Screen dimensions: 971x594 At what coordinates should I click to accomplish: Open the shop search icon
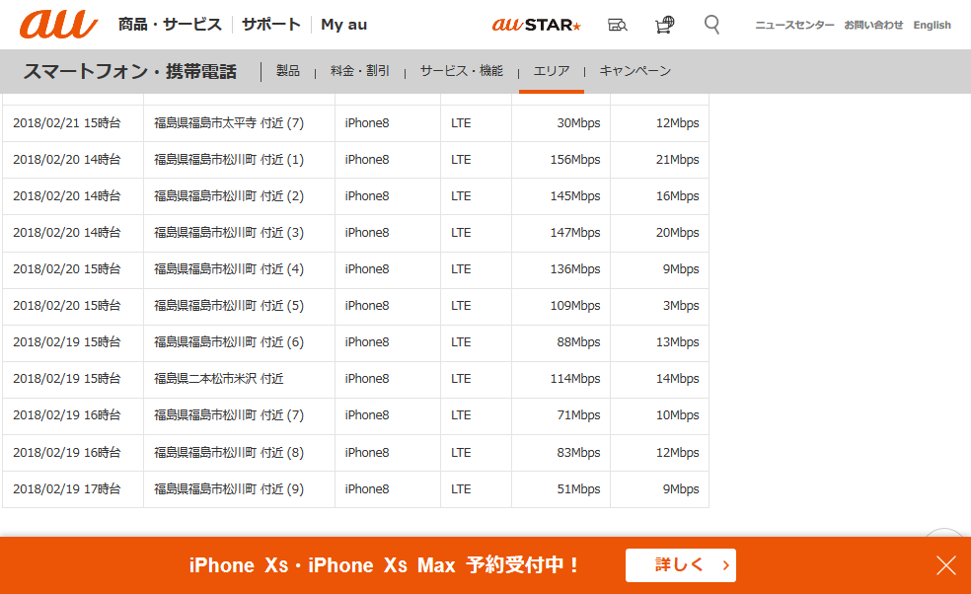(617, 25)
